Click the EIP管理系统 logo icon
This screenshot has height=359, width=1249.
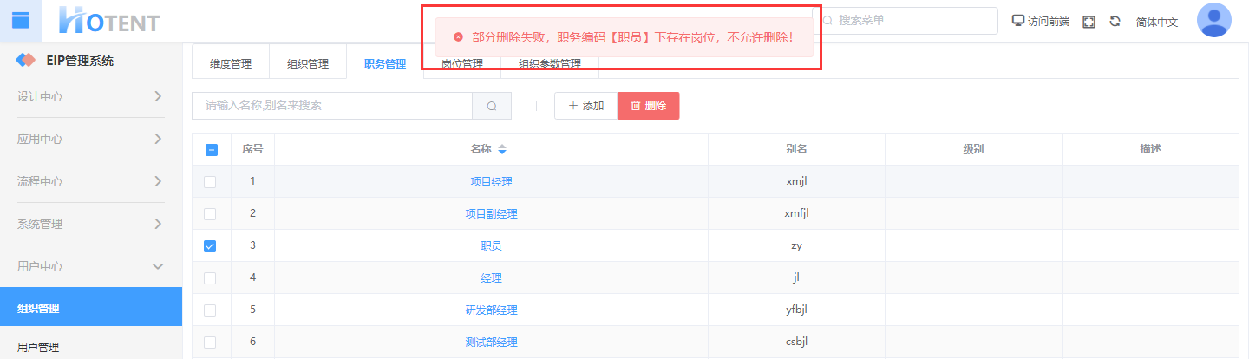26,61
